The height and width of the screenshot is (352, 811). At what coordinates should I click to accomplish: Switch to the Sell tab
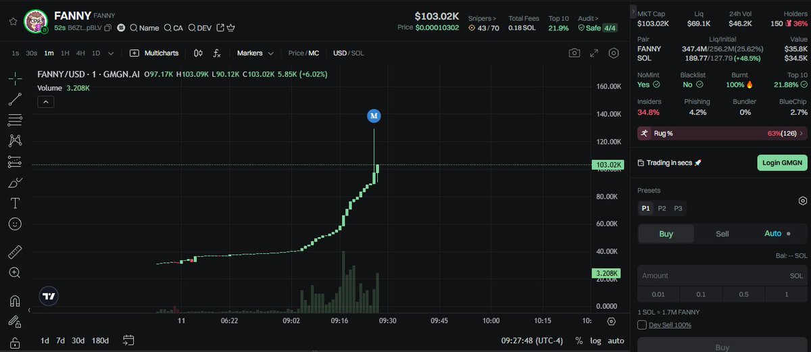coord(722,234)
